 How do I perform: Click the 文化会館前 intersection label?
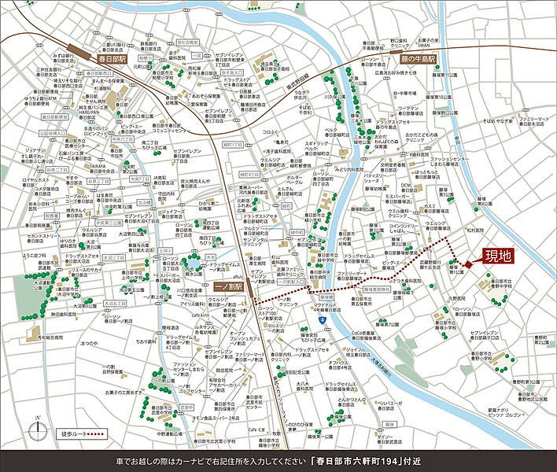pos(187,42)
